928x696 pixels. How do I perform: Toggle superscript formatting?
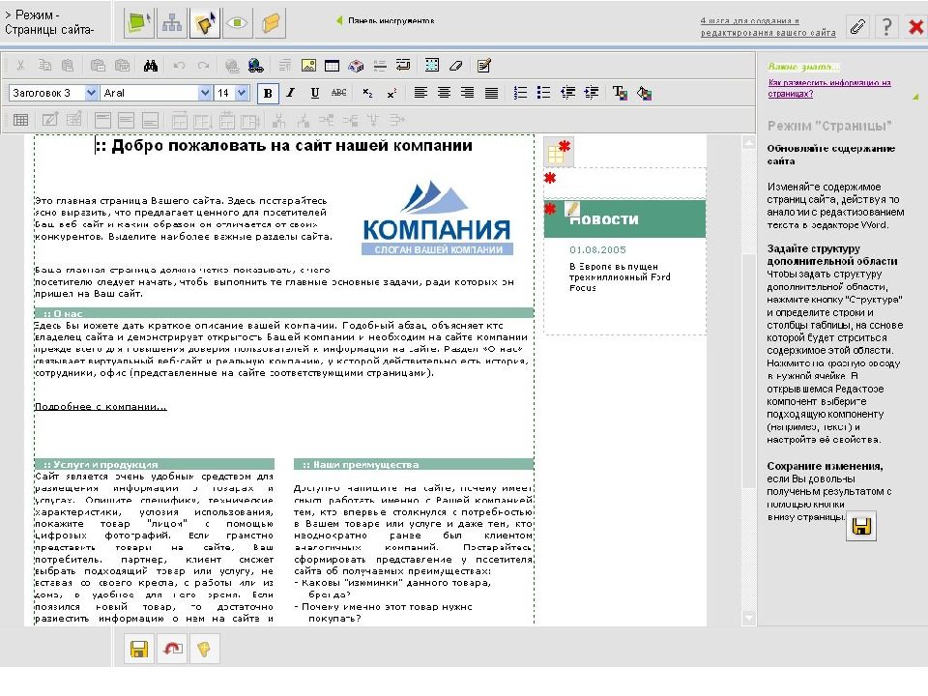[x=391, y=93]
